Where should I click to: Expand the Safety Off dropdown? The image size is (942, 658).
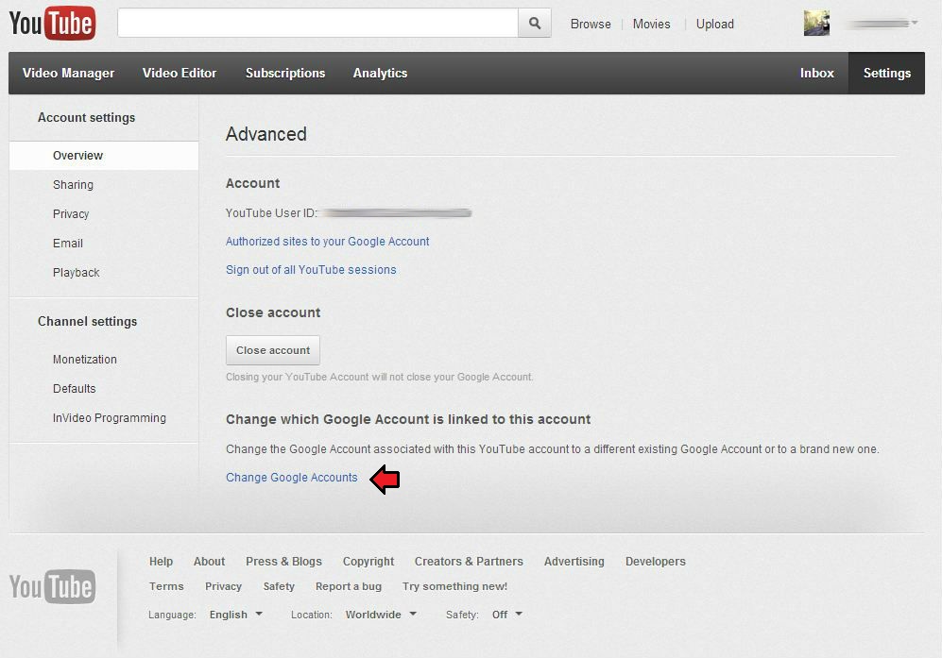click(x=507, y=615)
